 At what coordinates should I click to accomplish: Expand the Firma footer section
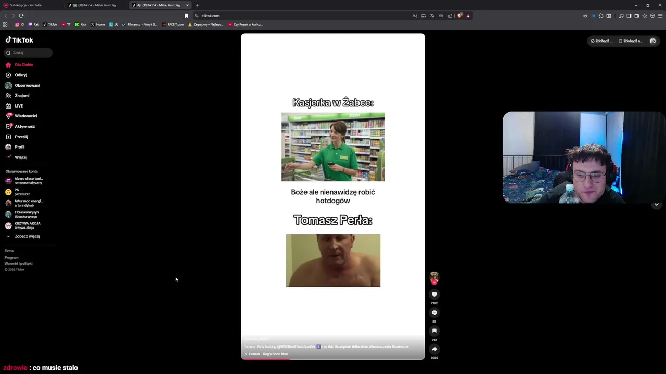click(9, 251)
